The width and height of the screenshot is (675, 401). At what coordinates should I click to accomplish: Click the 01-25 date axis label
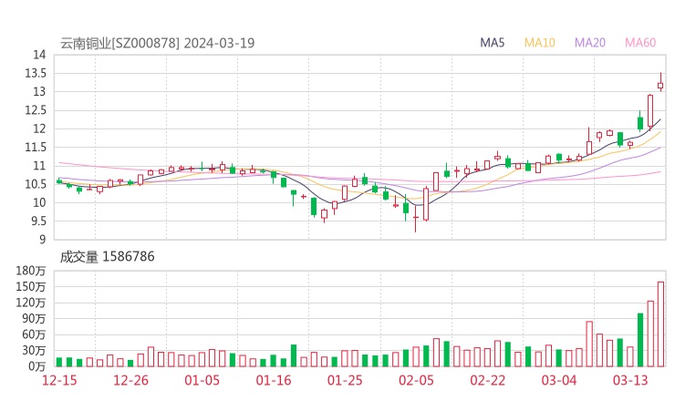click(345, 380)
